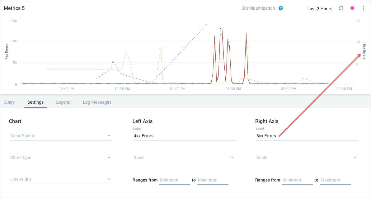Open the Chart Type dropdown

[x=61, y=158]
